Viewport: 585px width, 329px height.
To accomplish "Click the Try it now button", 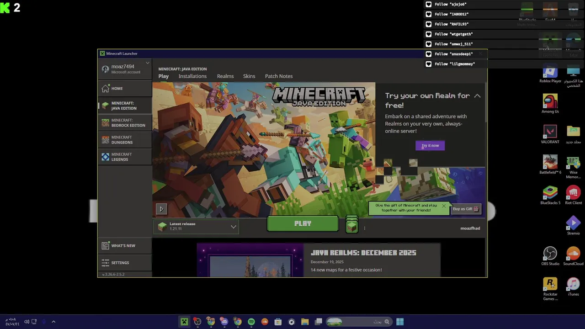I will point(430,145).
